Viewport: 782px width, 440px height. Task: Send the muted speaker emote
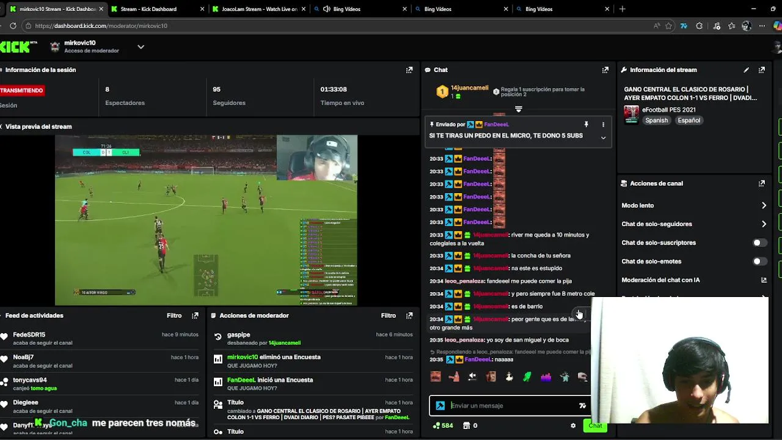point(472,377)
